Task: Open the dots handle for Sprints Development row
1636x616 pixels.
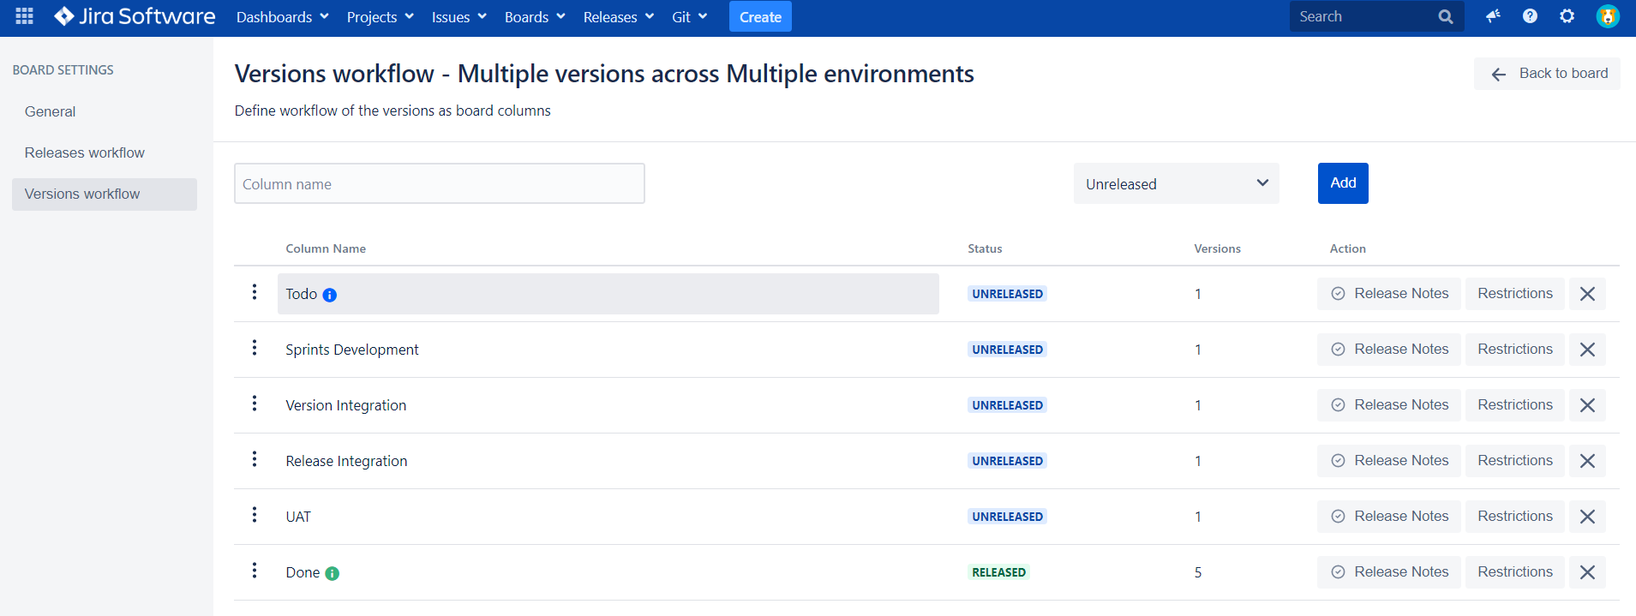Action: (x=255, y=348)
